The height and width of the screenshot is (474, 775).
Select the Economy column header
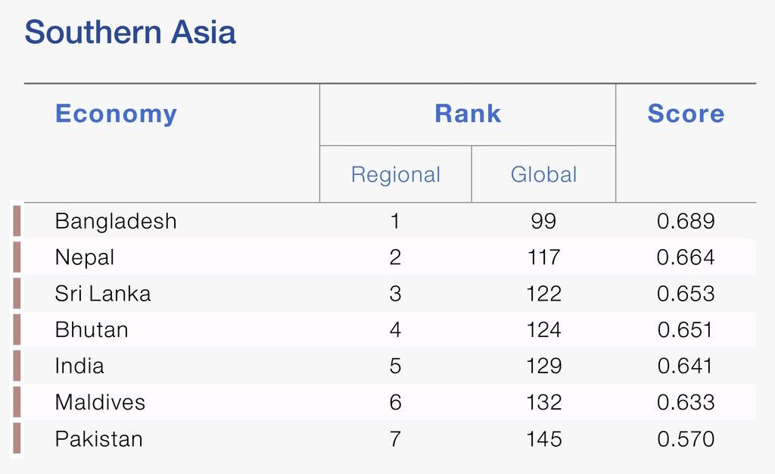[x=116, y=114]
